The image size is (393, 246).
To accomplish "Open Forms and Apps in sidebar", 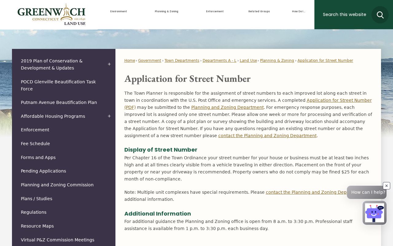I will click(x=38, y=157).
